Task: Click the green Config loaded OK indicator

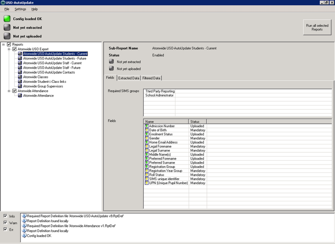Action: coord(7,19)
